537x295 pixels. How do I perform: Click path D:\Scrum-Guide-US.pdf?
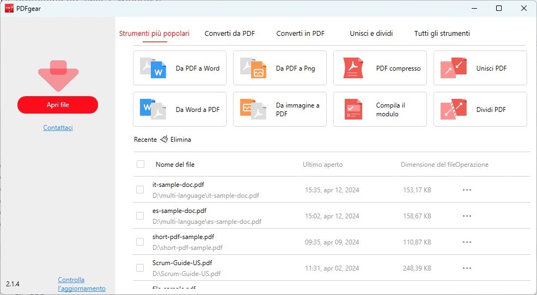(187, 274)
